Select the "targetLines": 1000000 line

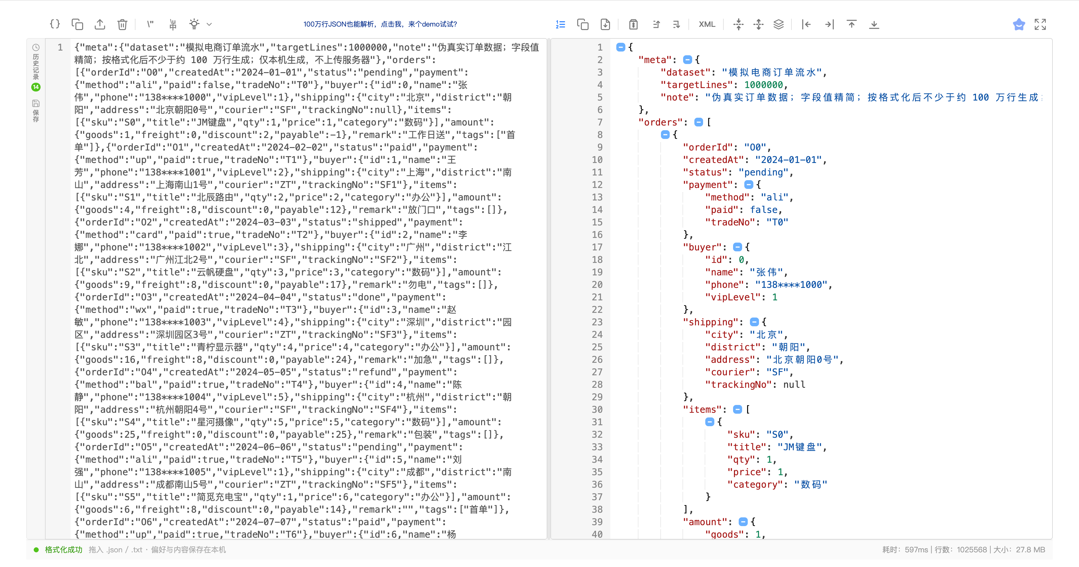pyautogui.click(x=724, y=85)
